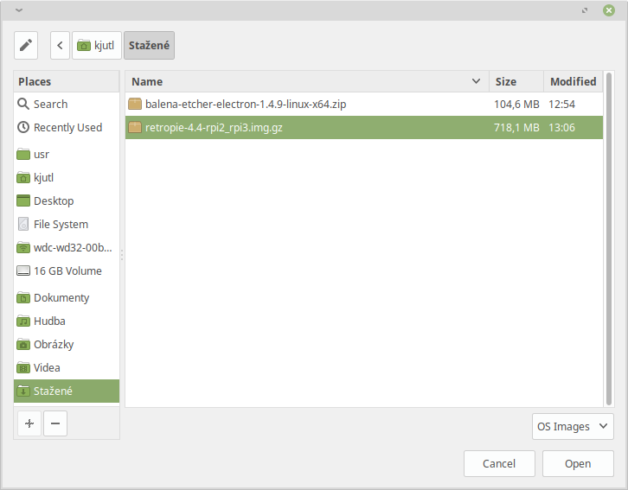Open the Obrázky pictures folder
This screenshot has width=628, height=490.
click(67, 345)
